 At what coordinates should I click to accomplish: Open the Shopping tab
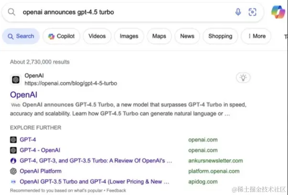220,36
